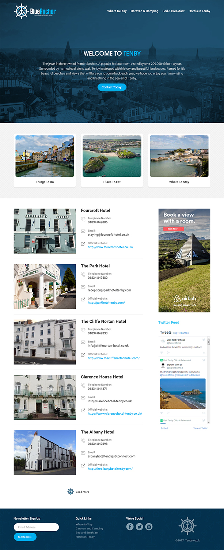Screen dimensions: 224x550
Task: Open the Facebook social icon in footer
Action: pyautogui.click(x=130, y=527)
